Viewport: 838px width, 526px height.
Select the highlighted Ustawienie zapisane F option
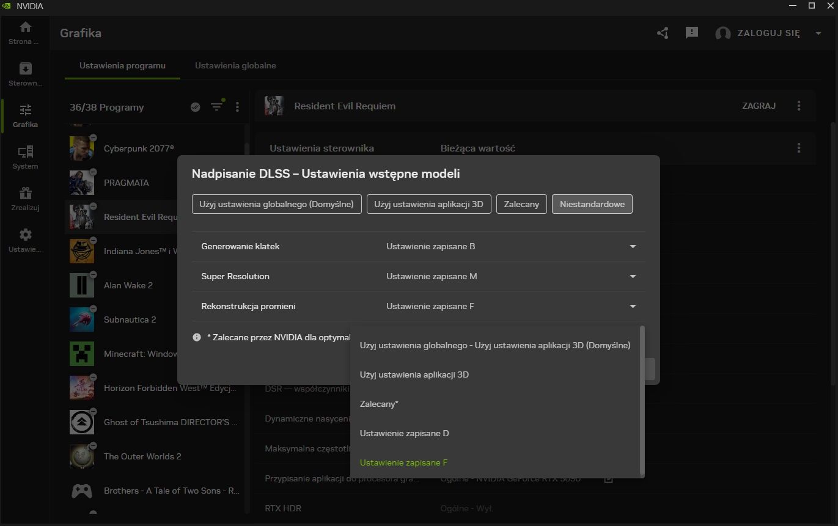[495, 462]
